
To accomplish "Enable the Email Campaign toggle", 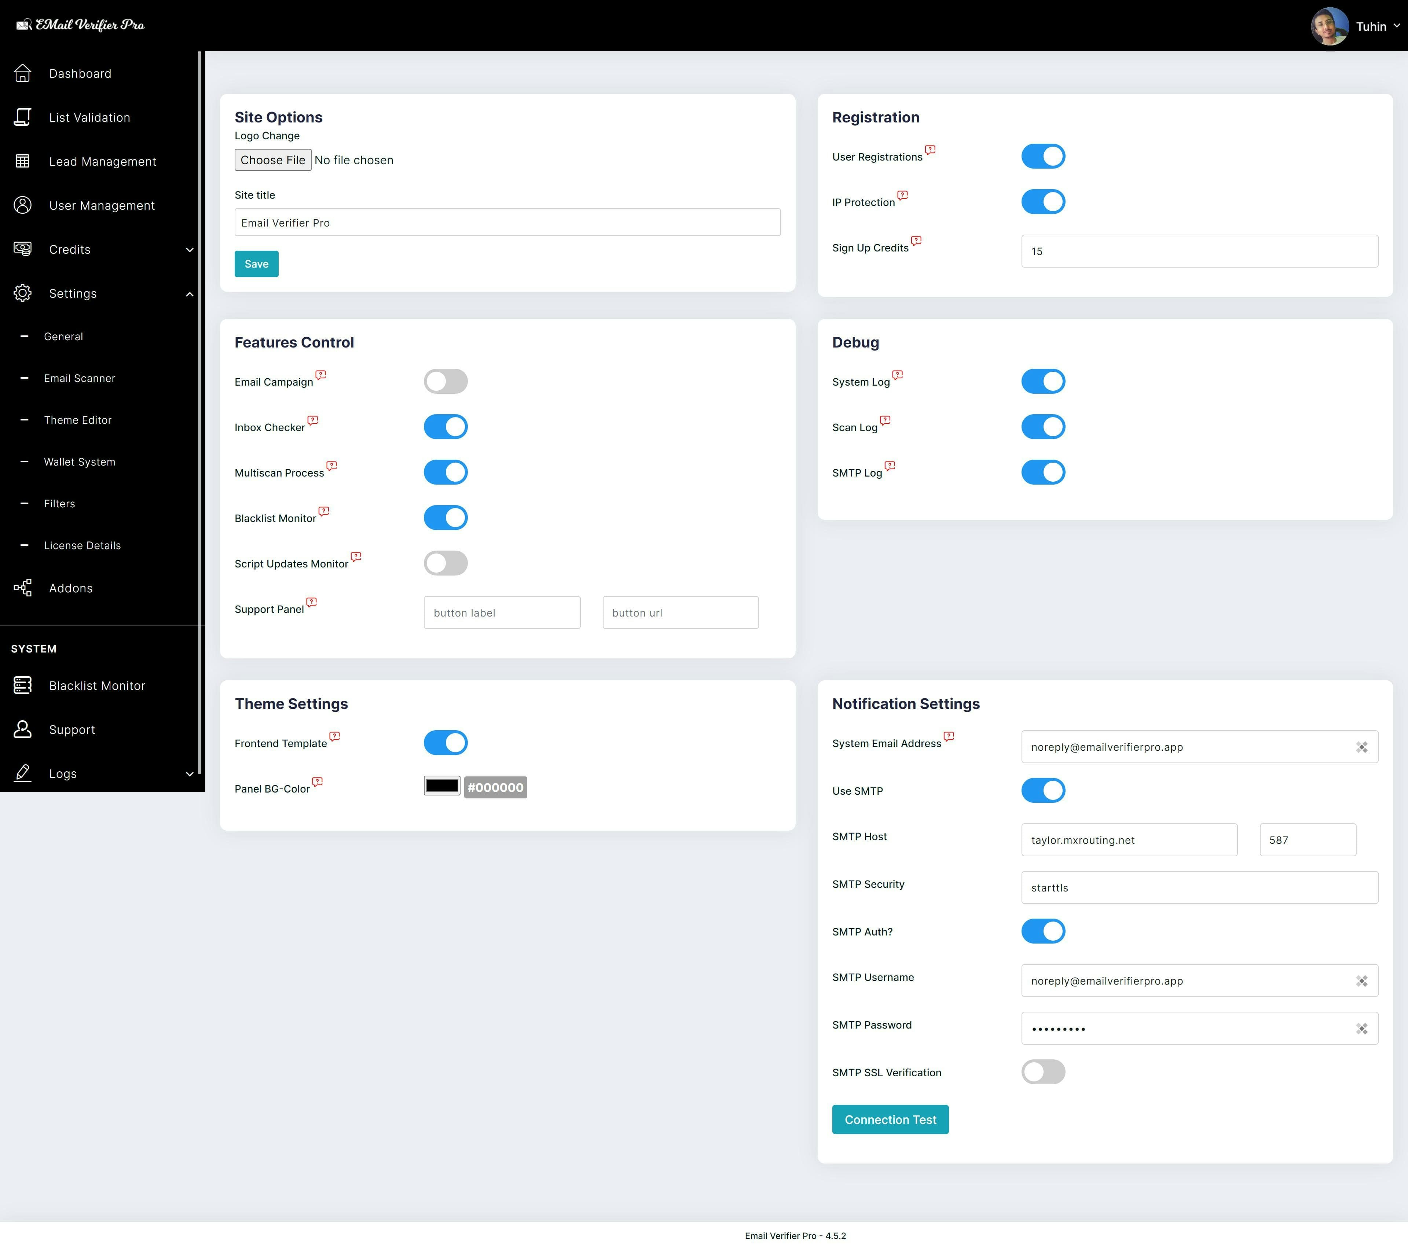I will click(x=445, y=381).
